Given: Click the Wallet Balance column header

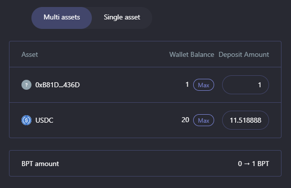Looking at the screenshot, I should tap(192, 54).
